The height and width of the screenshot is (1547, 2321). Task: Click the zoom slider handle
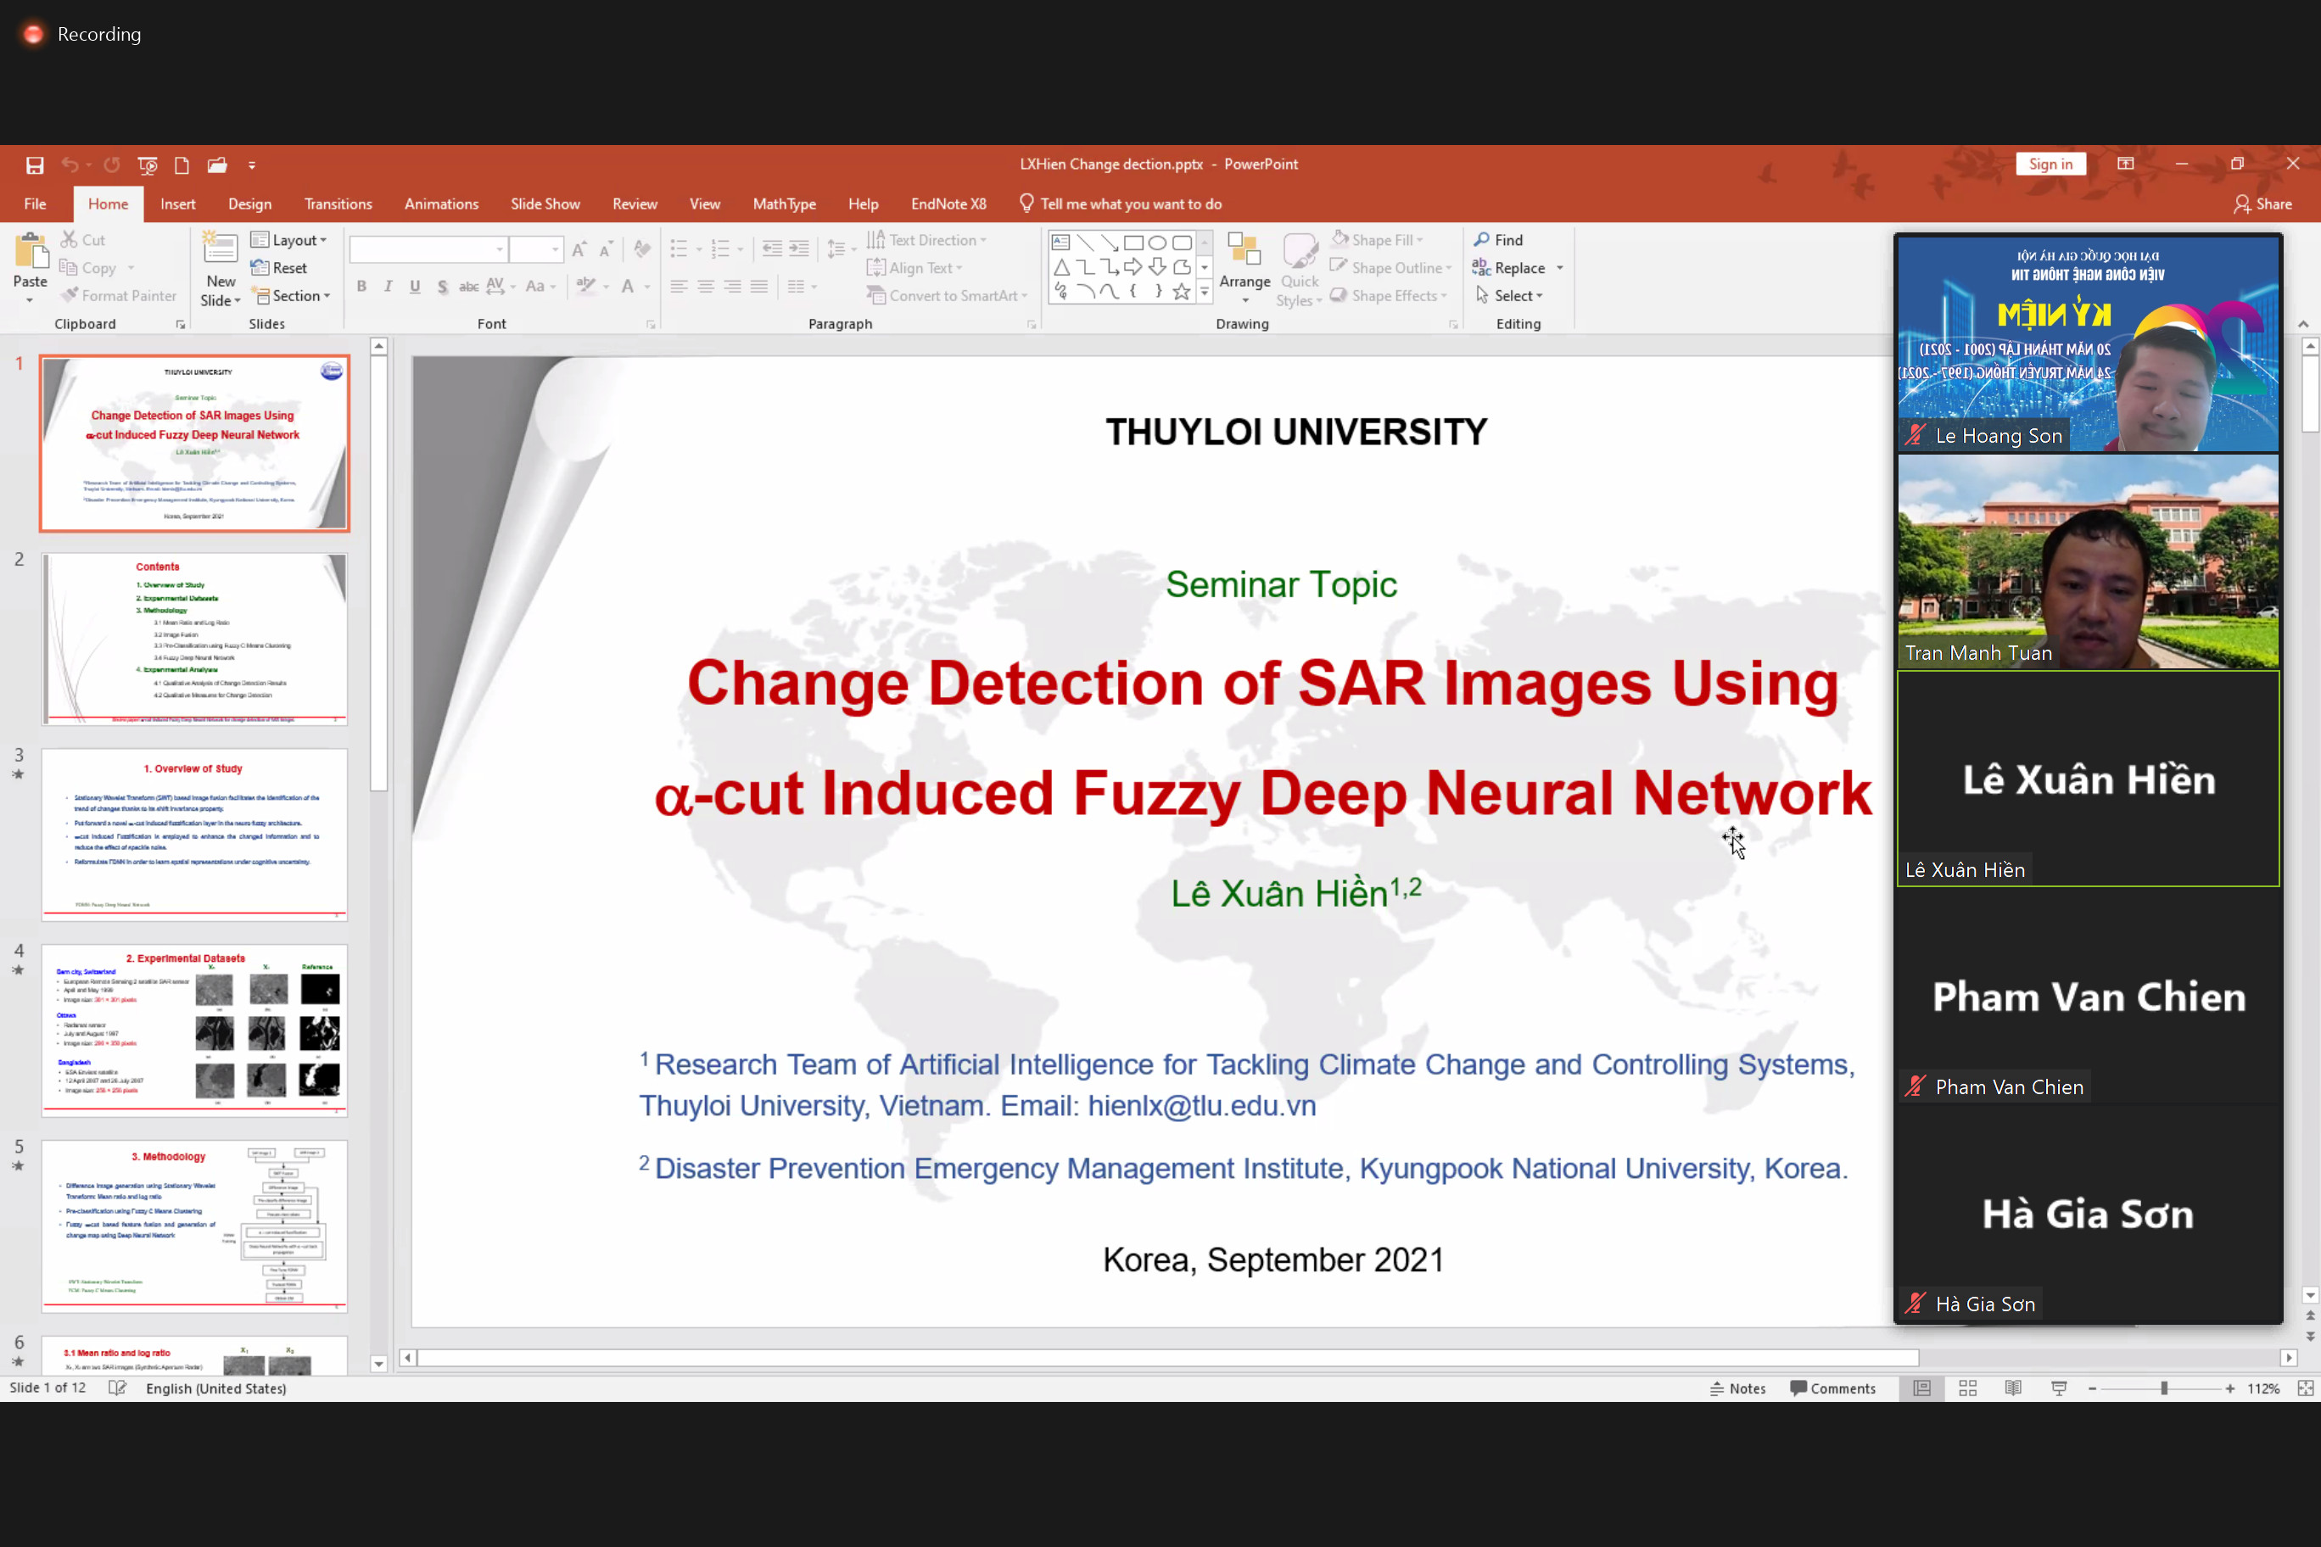pyautogui.click(x=2163, y=1388)
